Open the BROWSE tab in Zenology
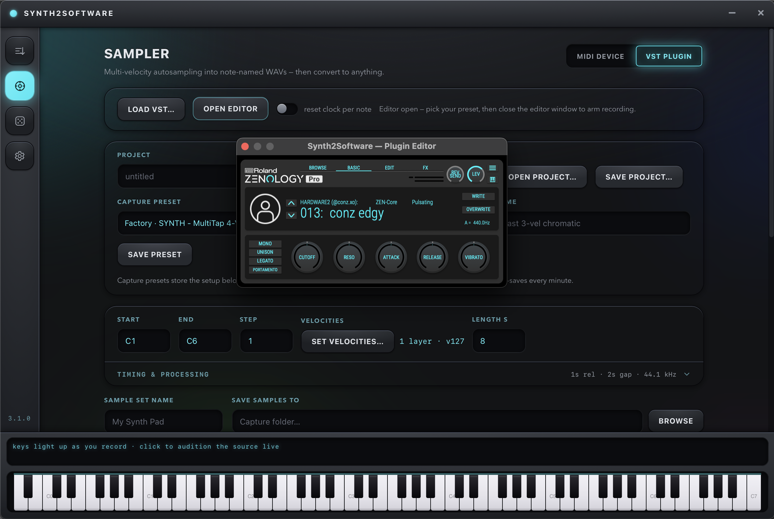Viewport: 774px width, 519px height. [317, 168]
